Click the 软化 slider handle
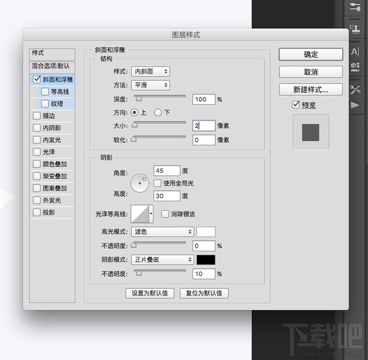 [x=134, y=139]
